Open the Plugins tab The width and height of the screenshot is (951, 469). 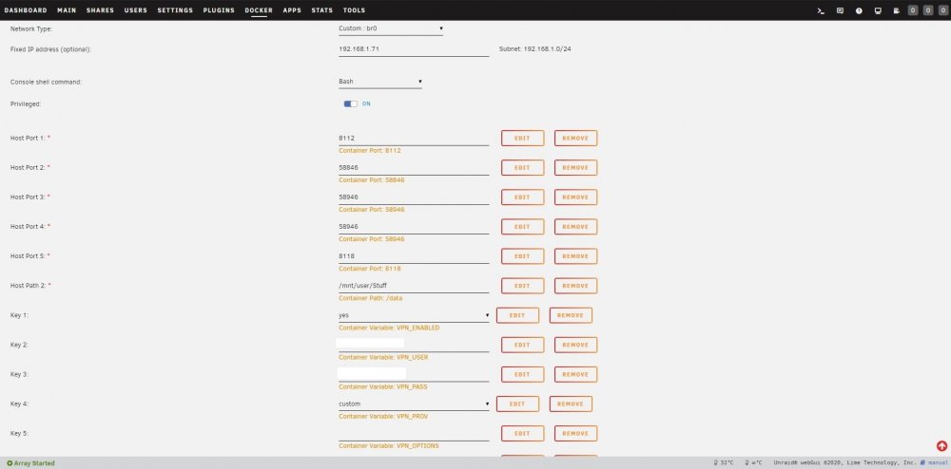coord(219,10)
